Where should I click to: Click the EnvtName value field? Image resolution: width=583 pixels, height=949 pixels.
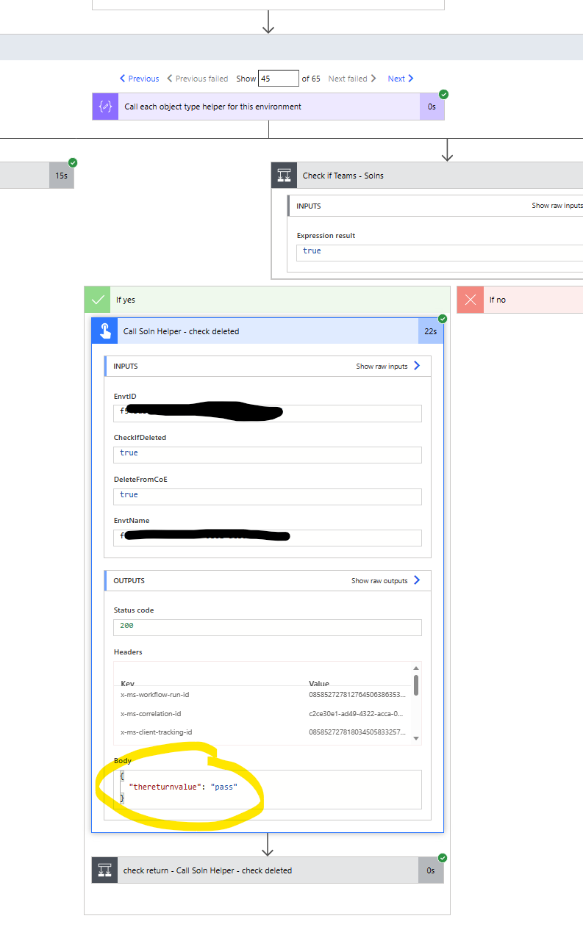[268, 538]
